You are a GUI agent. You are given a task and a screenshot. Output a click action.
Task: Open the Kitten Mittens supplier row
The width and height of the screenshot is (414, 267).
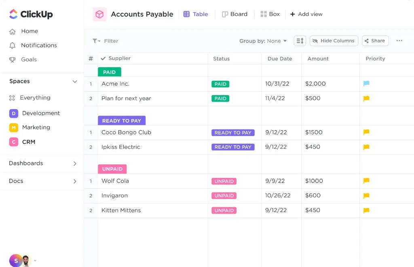(x=121, y=210)
